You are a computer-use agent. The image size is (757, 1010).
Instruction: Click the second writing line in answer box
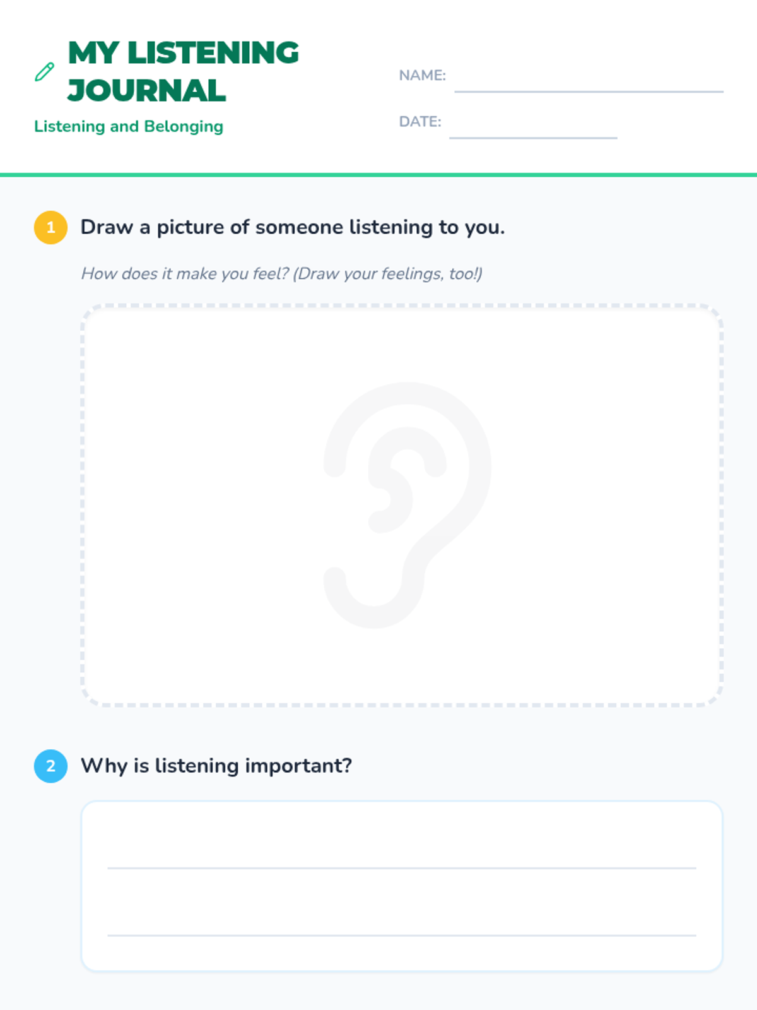click(401, 934)
